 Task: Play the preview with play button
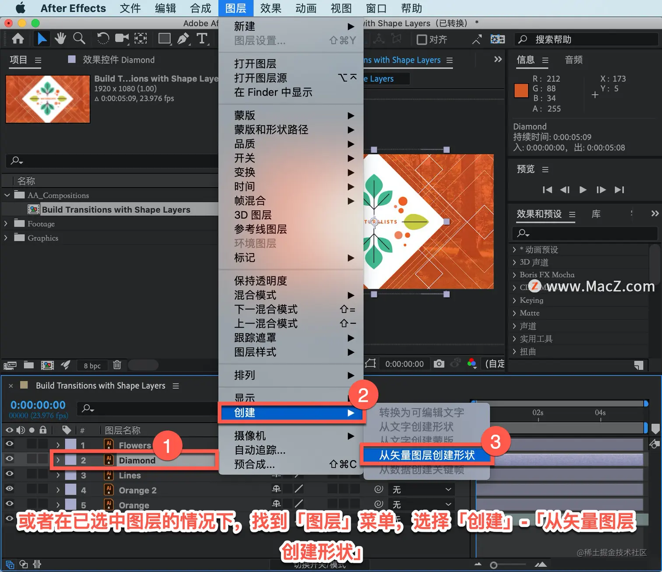(x=583, y=190)
